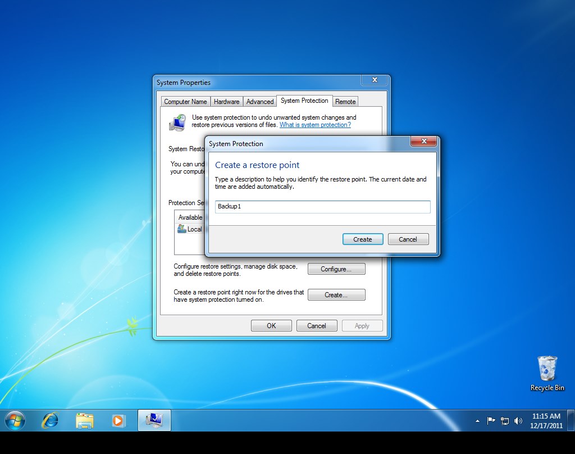575x454 pixels.
Task: Click the 'Configure restore settings' description text
Action: [235, 270]
